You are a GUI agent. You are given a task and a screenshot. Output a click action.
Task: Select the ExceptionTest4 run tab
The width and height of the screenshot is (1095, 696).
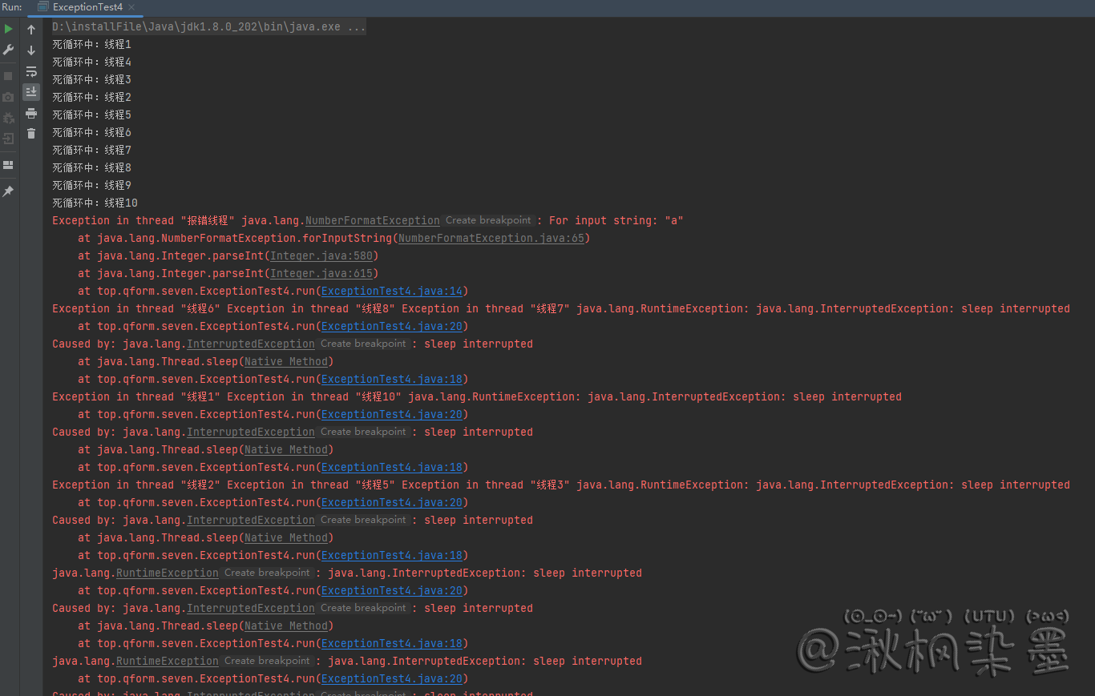[87, 7]
